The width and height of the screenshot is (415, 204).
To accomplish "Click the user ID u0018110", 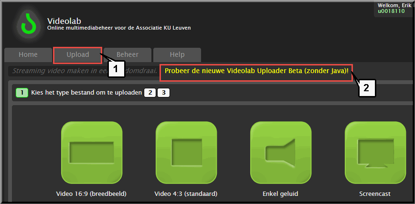I will pyautogui.click(x=391, y=11).
